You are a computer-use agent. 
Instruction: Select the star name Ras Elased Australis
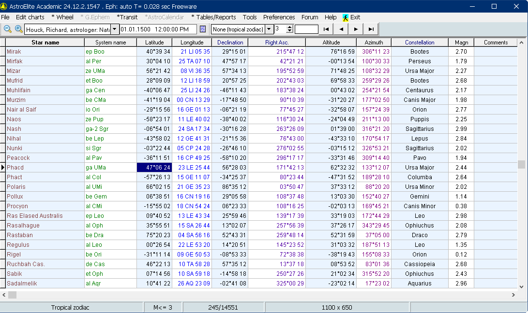(35, 216)
